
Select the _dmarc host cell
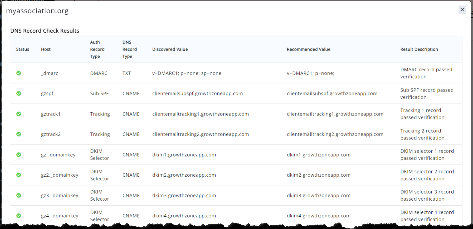50,73
